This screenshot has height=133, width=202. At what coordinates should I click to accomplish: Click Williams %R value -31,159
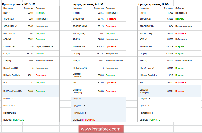coord(170,46)
